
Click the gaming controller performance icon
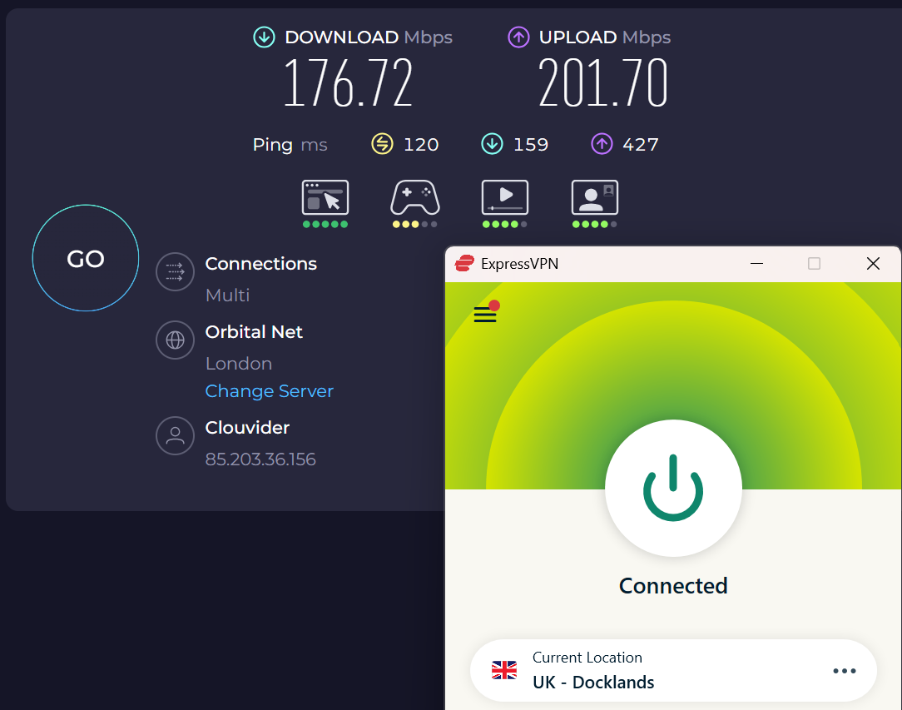click(414, 199)
